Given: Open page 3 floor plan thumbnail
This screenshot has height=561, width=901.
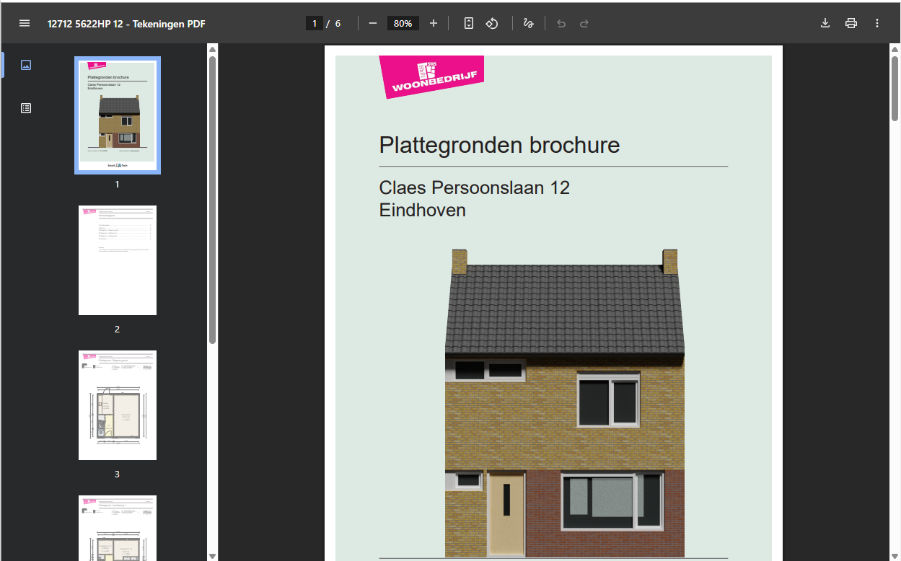Looking at the screenshot, I should [117, 405].
